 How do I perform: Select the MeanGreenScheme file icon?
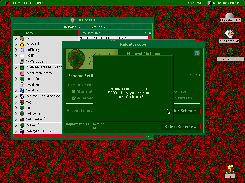(x=22, y=73)
